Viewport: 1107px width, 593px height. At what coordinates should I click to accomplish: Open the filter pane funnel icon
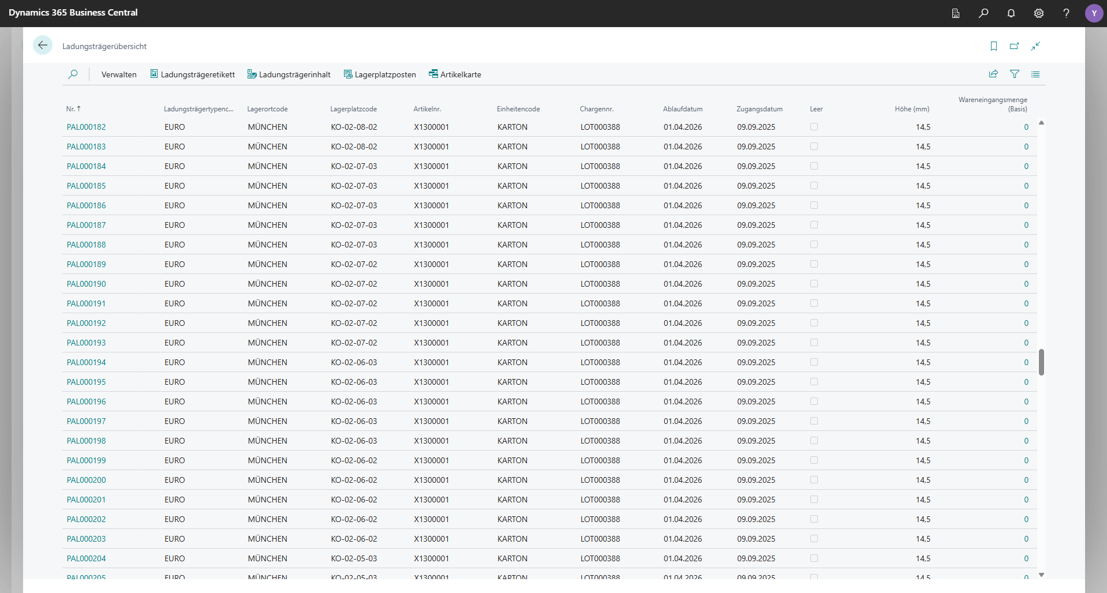point(1015,74)
